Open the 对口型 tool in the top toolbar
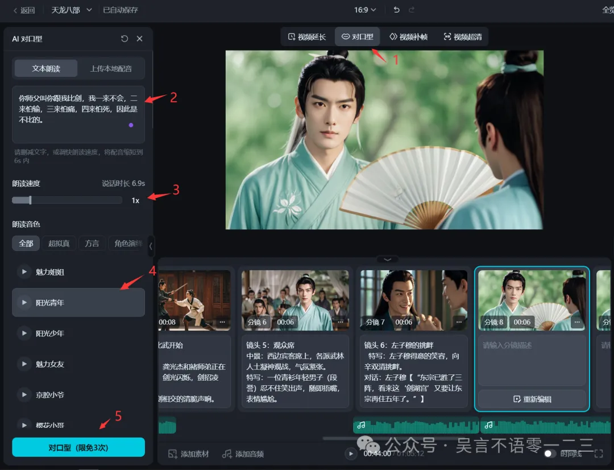Viewport: 614px width, 470px height. click(357, 36)
